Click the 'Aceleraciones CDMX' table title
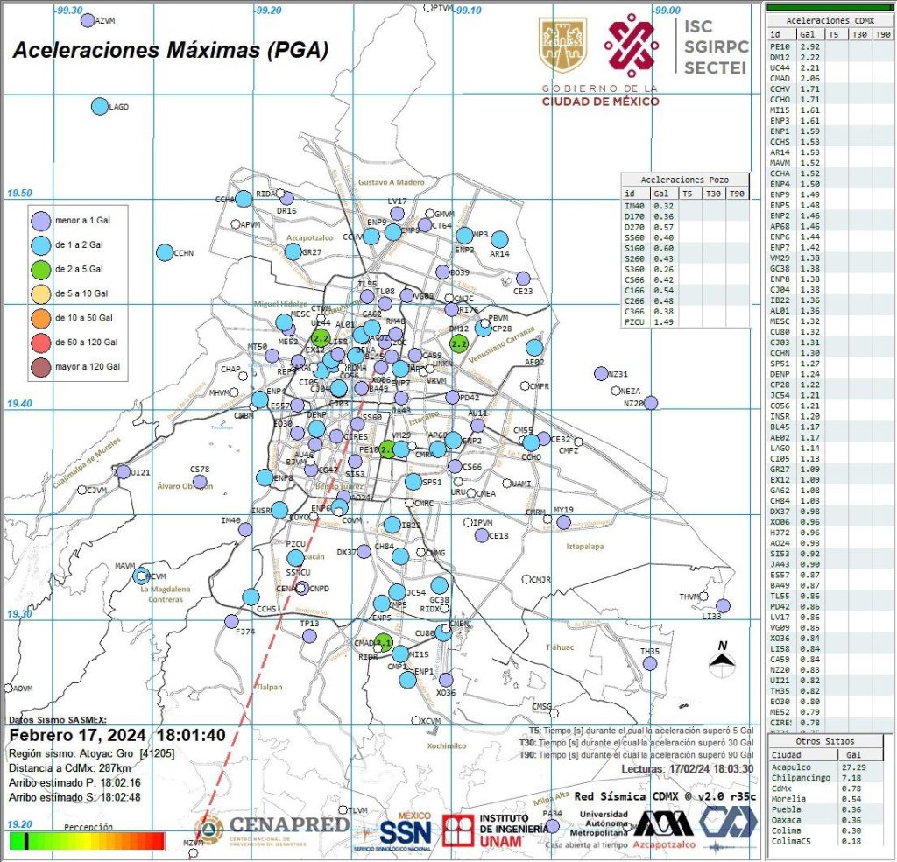The height and width of the screenshot is (862, 897). [x=830, y=21]
